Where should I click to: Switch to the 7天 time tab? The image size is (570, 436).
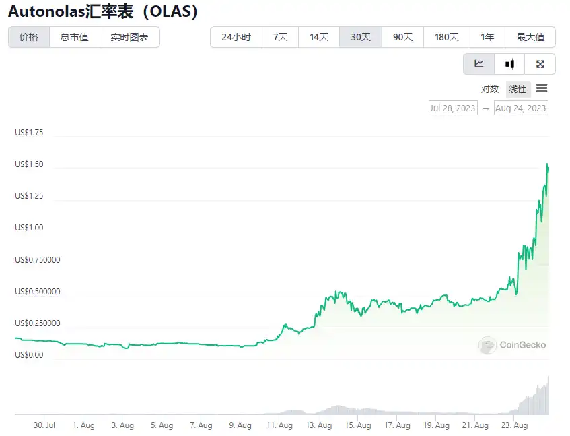click(279, 37)
